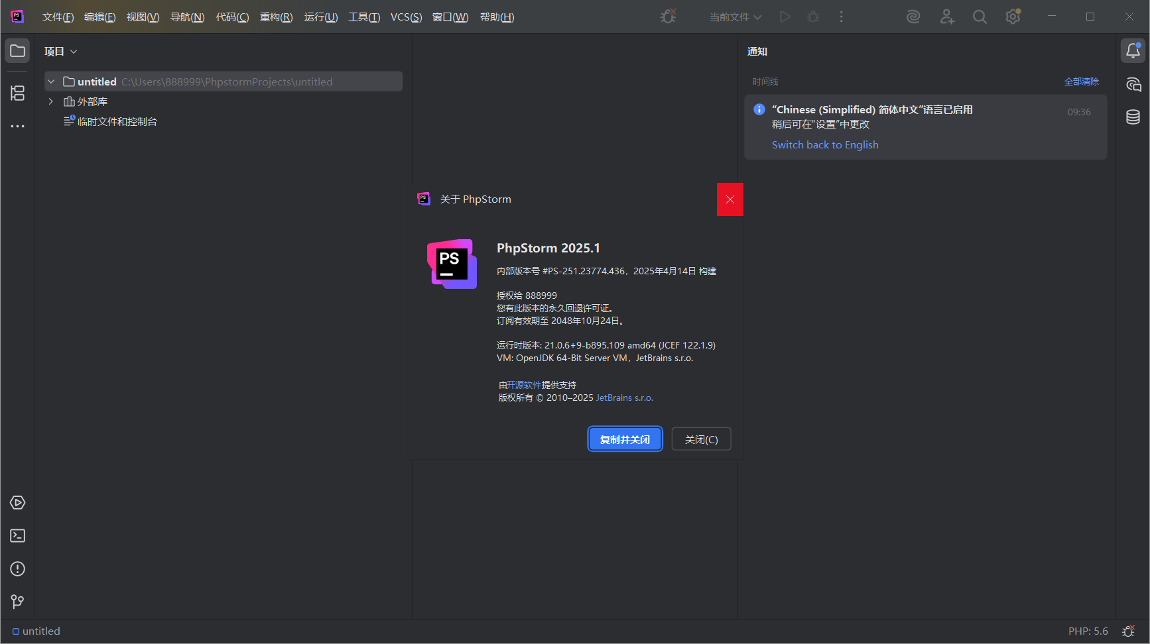Click the large PS logo in About dialog
This screenshot has height=644, width=1150.
(452, 264)
